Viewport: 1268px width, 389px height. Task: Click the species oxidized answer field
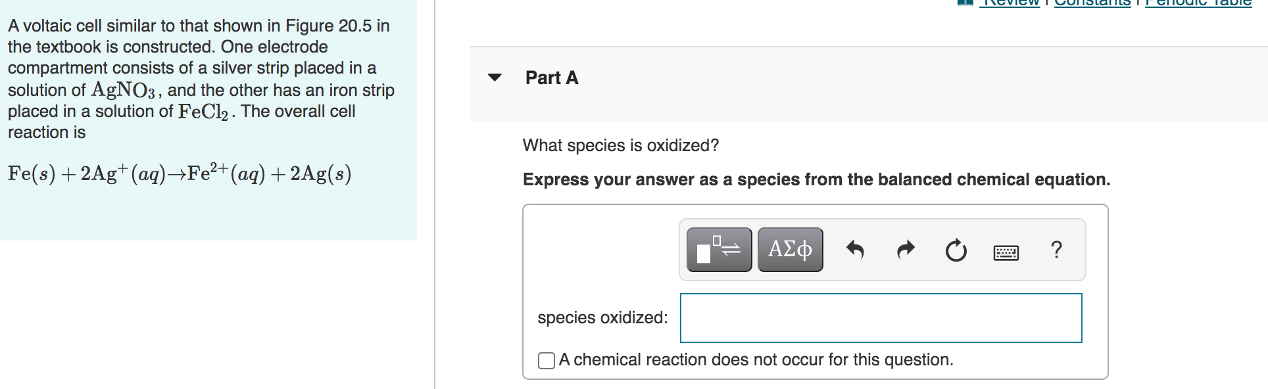click(x=881, y=318)
